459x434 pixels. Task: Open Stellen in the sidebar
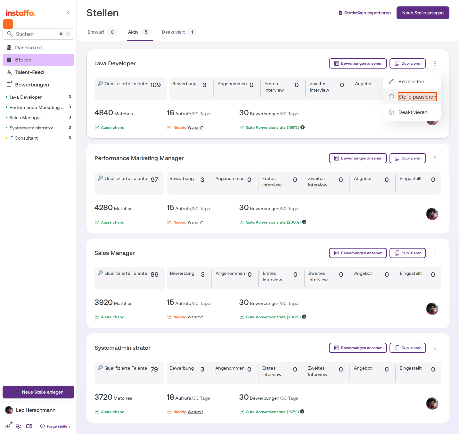click(x=38, y=60)
